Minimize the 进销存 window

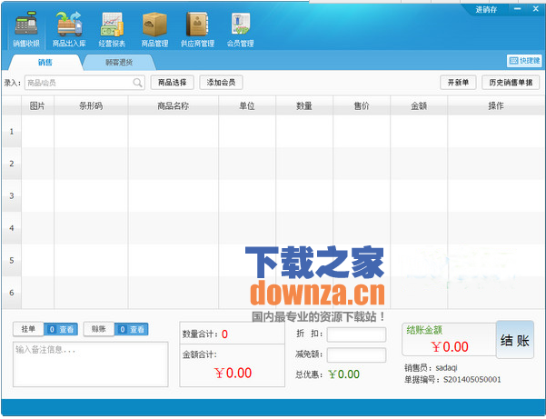(x=518, y=9)
